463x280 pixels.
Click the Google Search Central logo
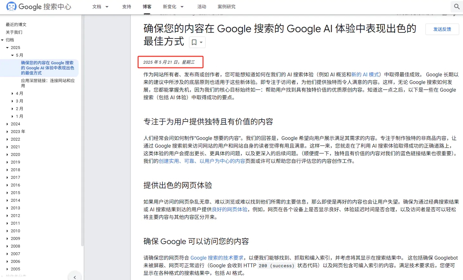click(x=39, y=7)
